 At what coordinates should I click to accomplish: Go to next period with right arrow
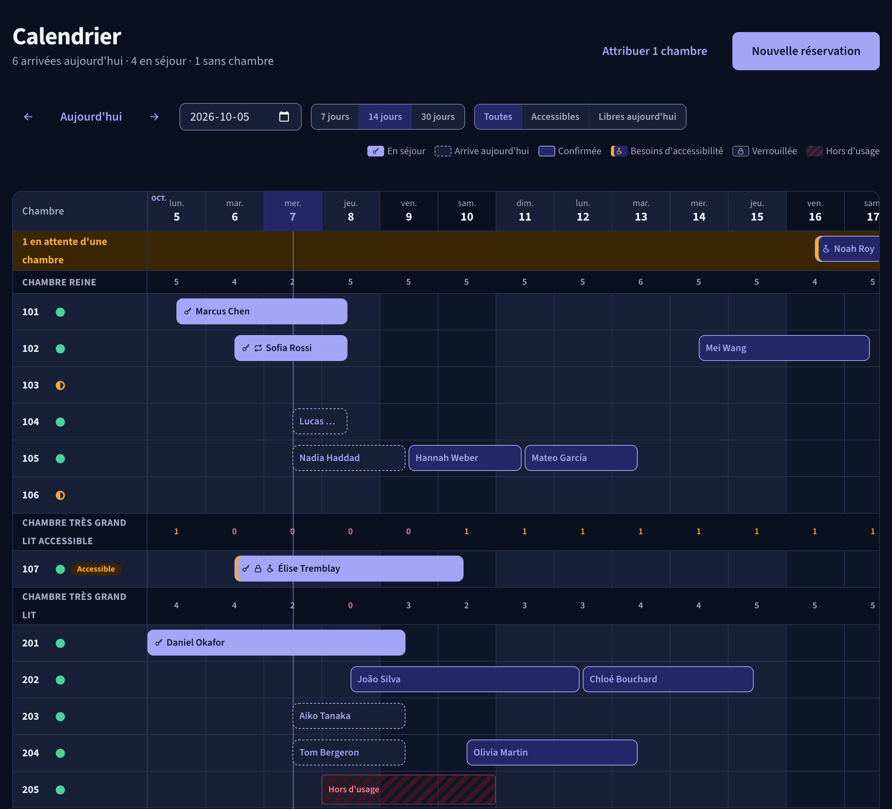click(x=154, y=117)
